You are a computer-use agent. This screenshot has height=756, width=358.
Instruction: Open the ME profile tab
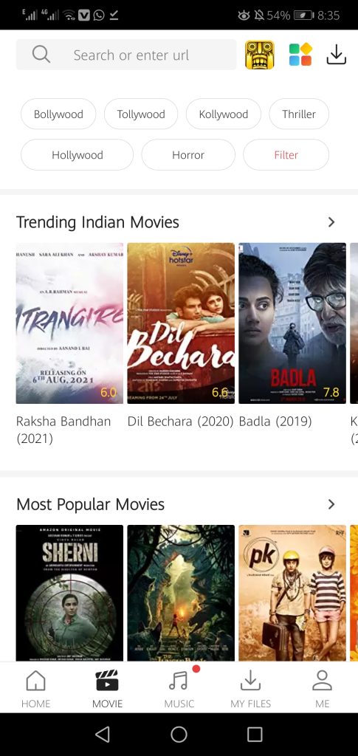[x=323, y=689]
